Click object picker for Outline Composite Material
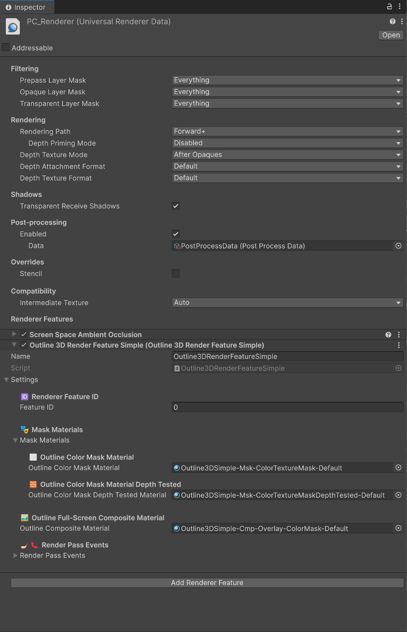The image size is (407, 632). pyautogui.click(x=398, y=528)
